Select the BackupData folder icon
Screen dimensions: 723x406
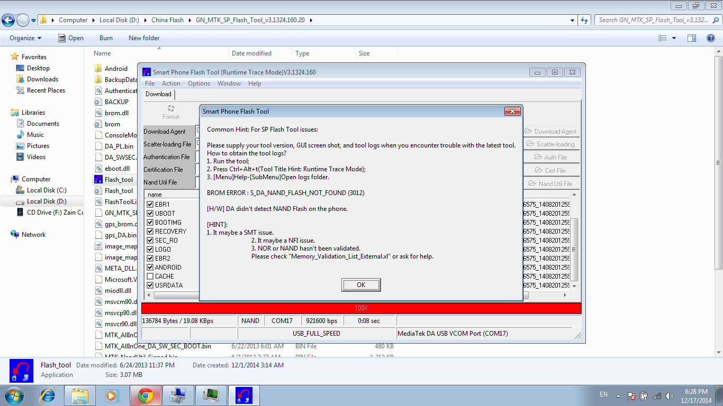98,80
